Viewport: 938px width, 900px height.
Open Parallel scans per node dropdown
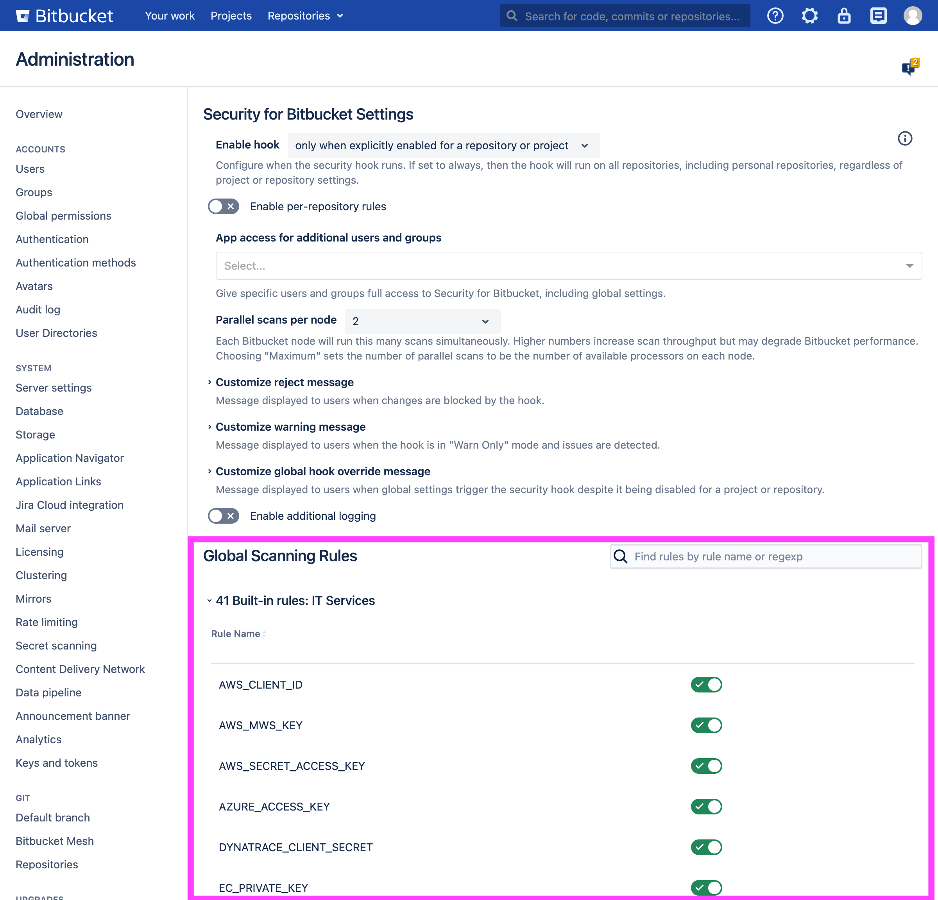(422, 321)
